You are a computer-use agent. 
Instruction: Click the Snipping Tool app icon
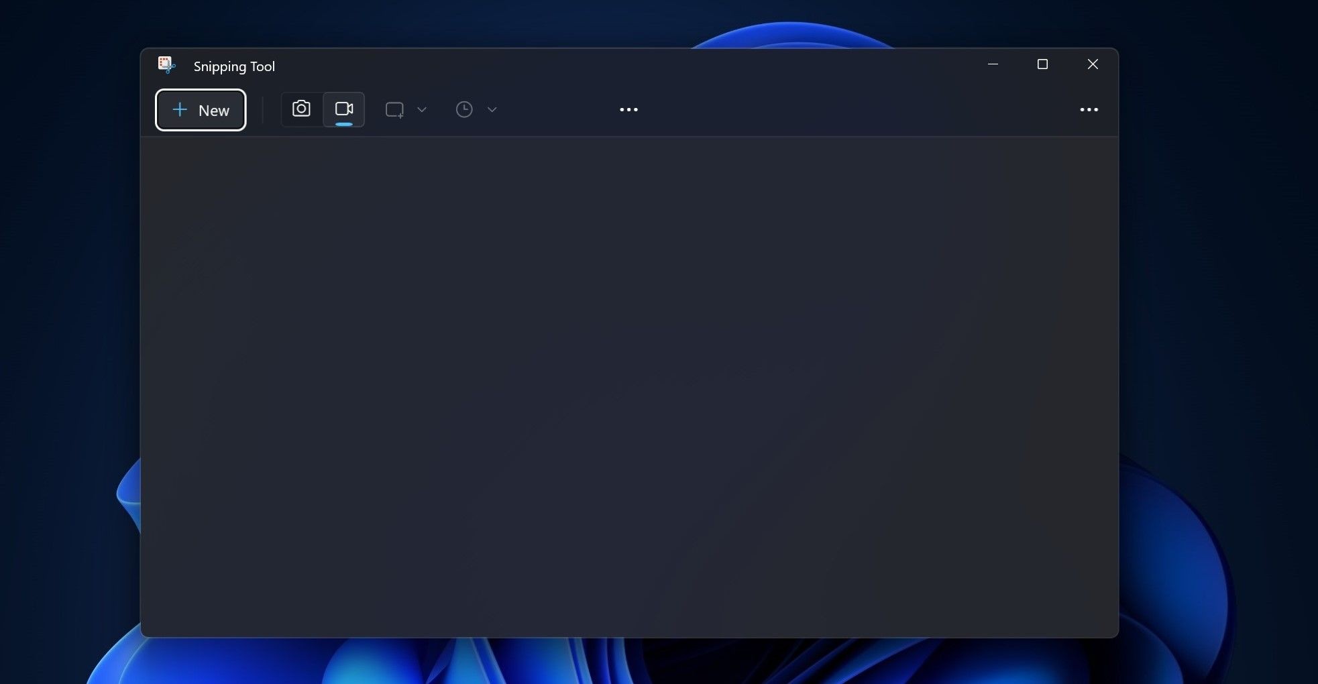tap(166, 65)
